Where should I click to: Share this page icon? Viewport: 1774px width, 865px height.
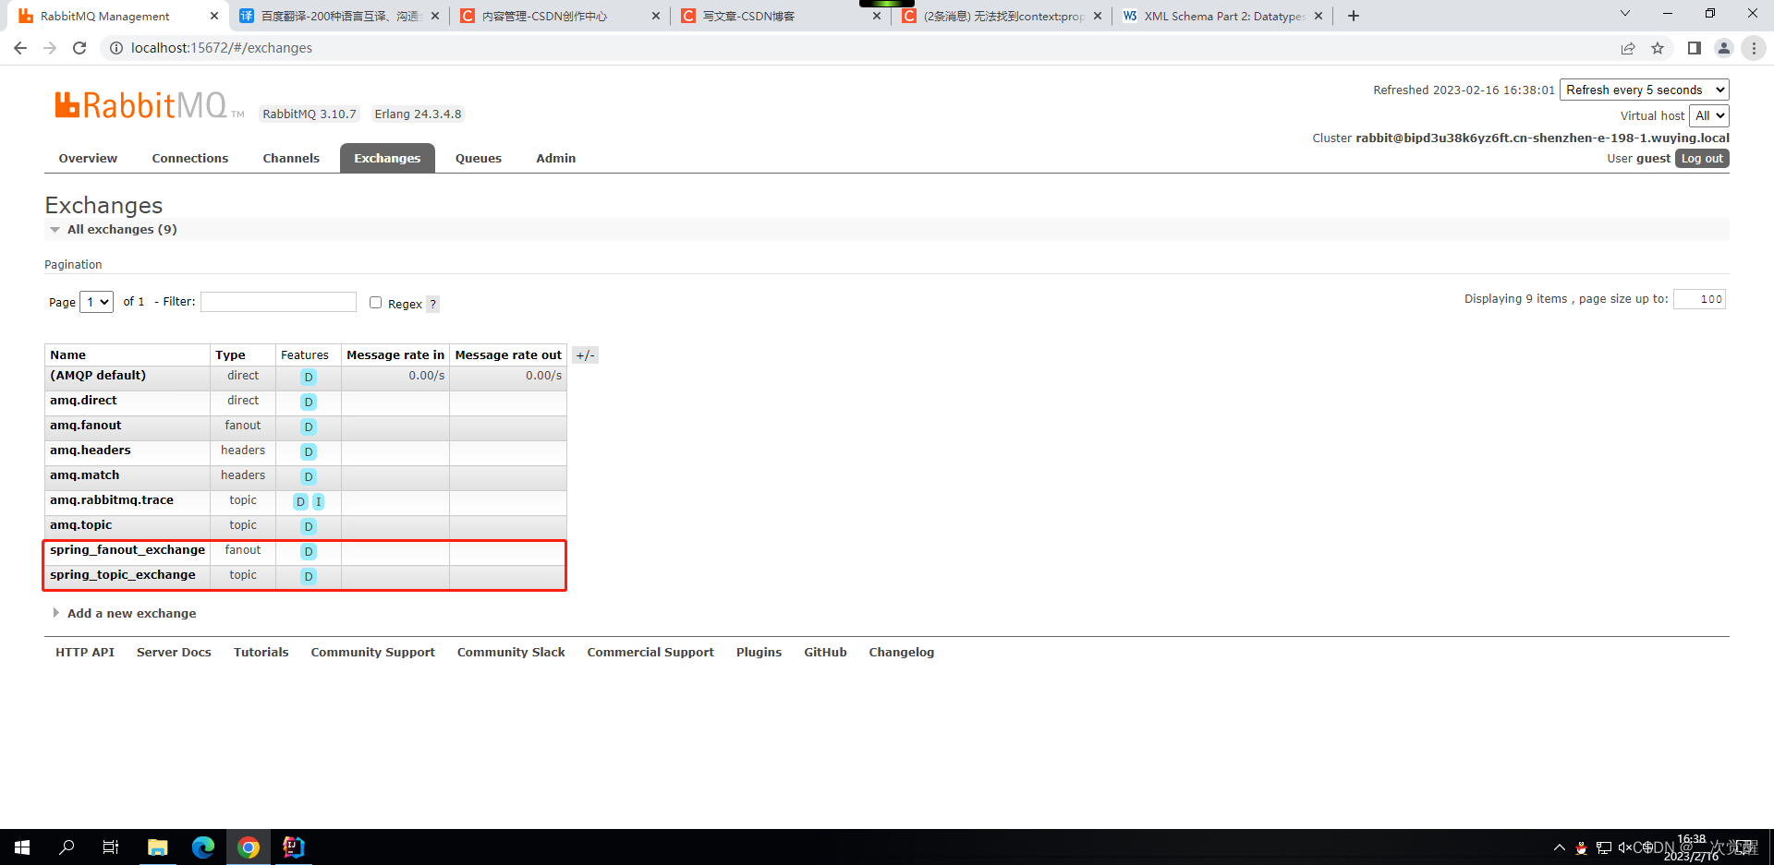[1628, 48]
